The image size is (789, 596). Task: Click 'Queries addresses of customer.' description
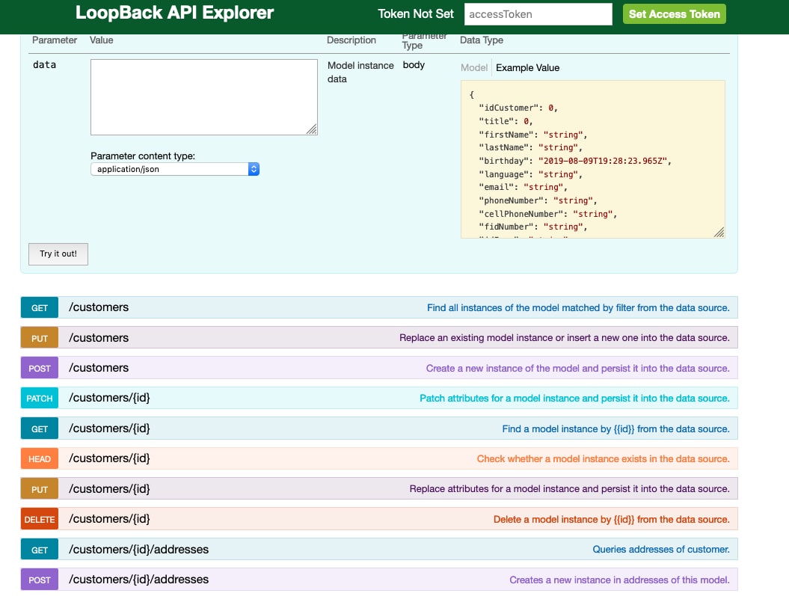tap(660, 549)
